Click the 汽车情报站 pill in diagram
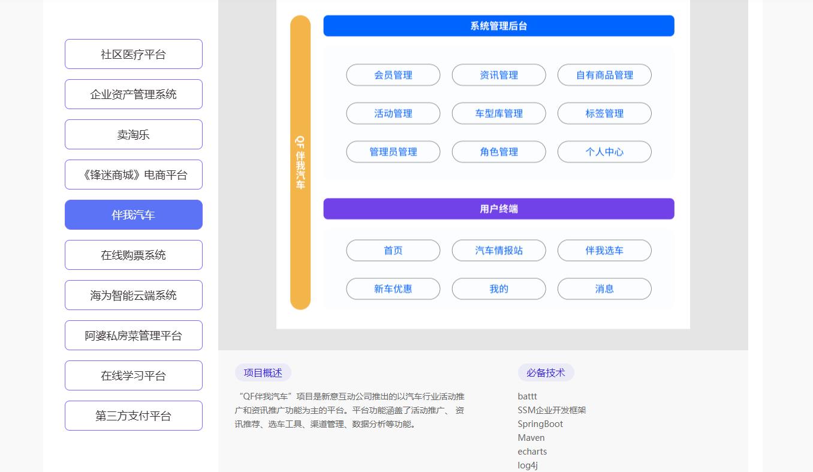The image size is (813, 472). 498,251
